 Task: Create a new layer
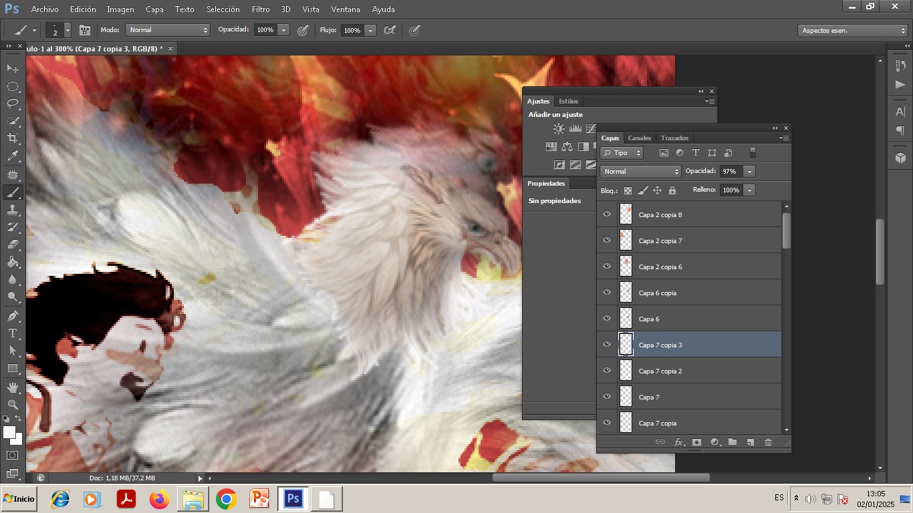[x=751, y=442]
